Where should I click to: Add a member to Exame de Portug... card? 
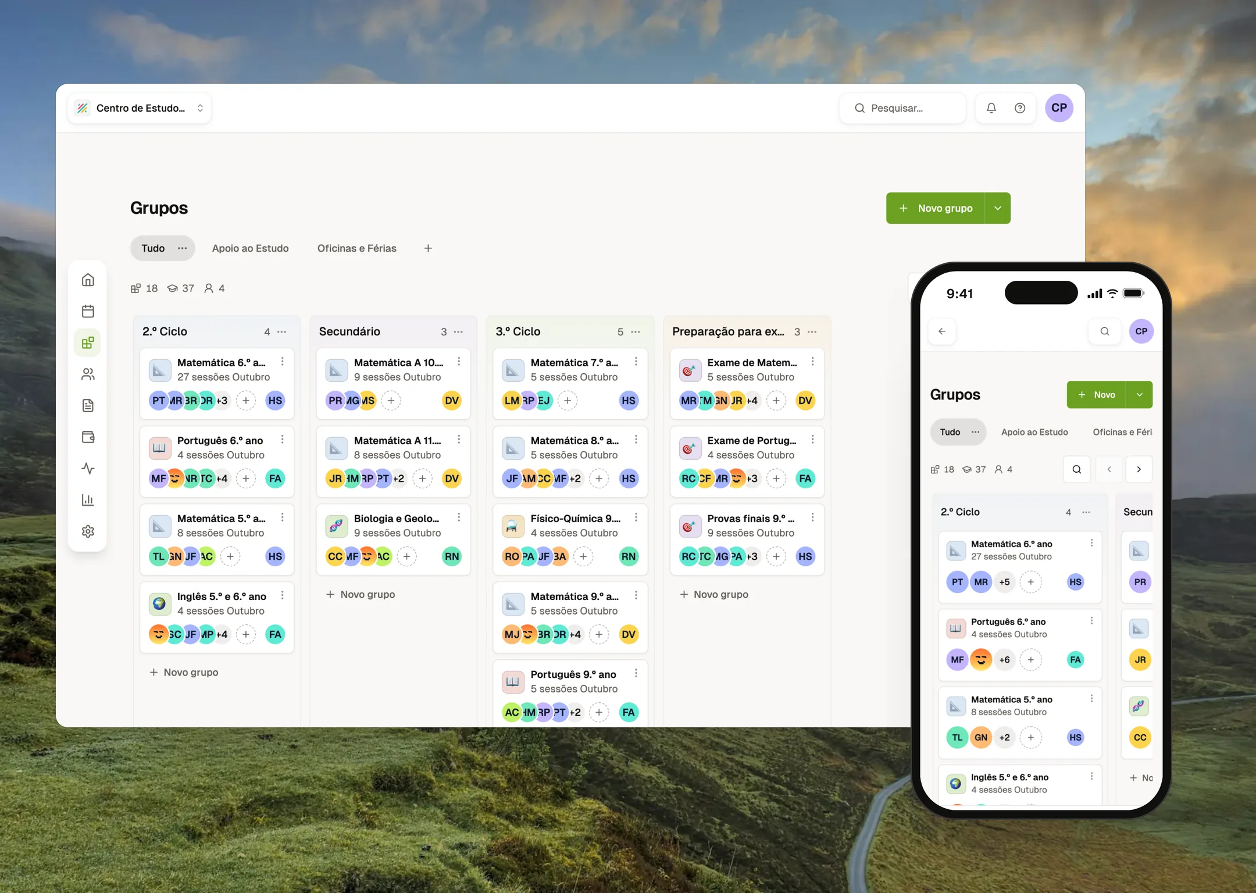click(776, 478)
